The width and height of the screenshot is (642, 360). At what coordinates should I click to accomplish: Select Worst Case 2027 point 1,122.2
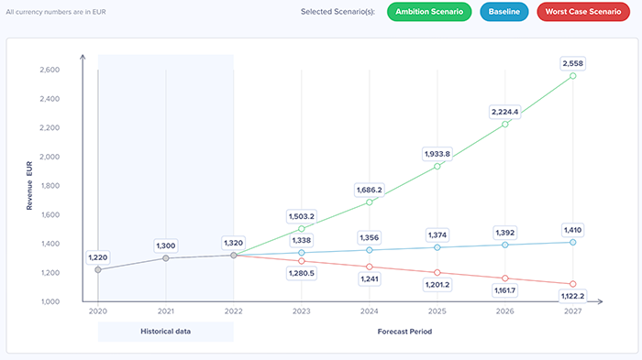[x=573, y=284]
